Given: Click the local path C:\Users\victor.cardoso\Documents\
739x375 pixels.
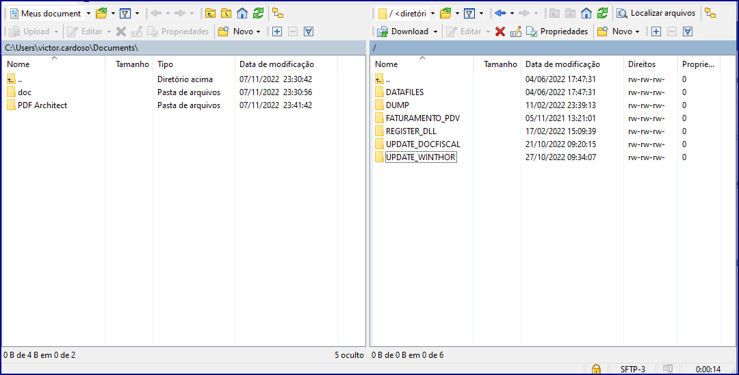Looking at the screenshot, I should pyautogui.click(x=71, y=48).
